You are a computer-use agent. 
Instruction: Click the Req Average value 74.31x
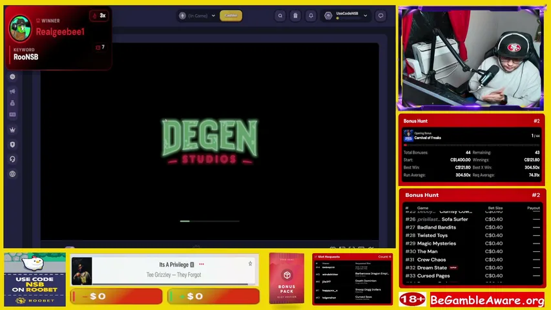534,175
